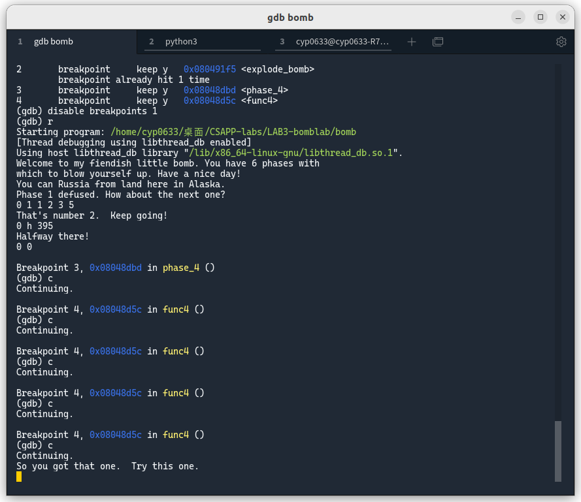The height and width of the screenshot is (502, 581).
Task: Click the "Halfway there!" line
Action: coord(53,236)
